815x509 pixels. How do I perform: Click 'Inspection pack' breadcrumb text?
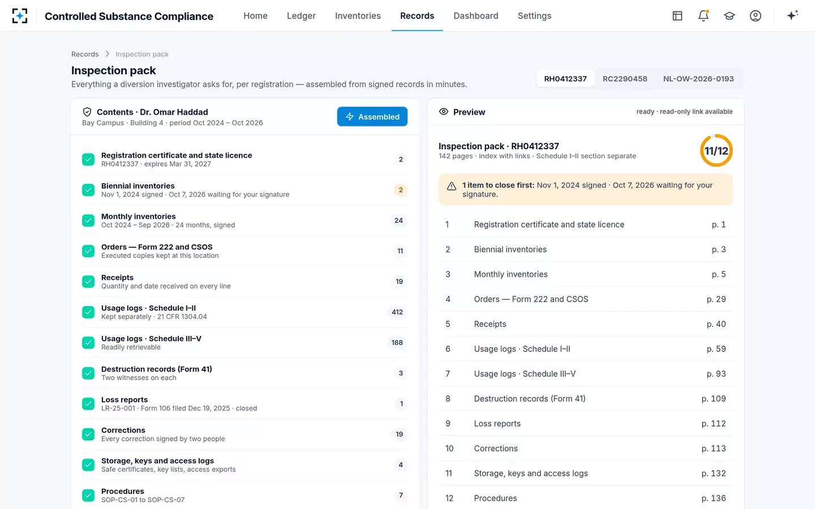(x=142, y=54)
